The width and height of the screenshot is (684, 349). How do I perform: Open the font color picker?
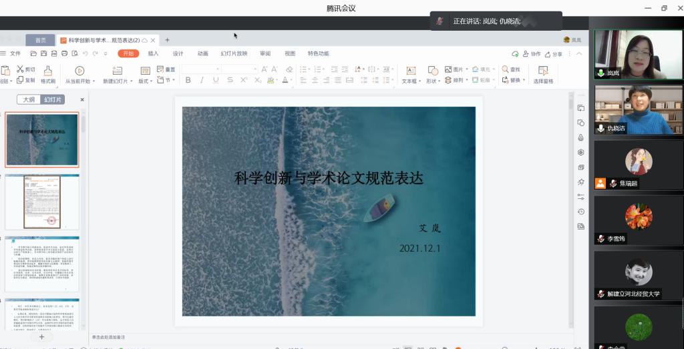pos(287,80)
